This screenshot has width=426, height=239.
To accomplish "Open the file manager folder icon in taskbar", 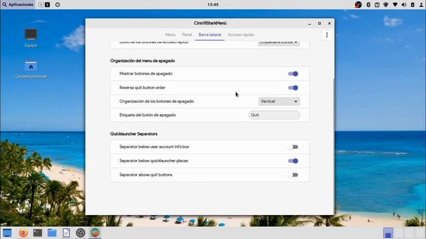I will [x=52, y=233].
